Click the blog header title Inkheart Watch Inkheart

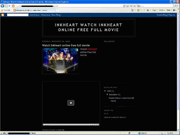[89, 27]
